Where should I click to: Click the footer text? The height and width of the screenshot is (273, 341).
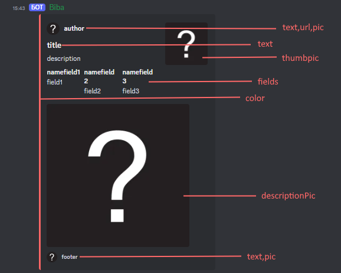tap(70, 257)
